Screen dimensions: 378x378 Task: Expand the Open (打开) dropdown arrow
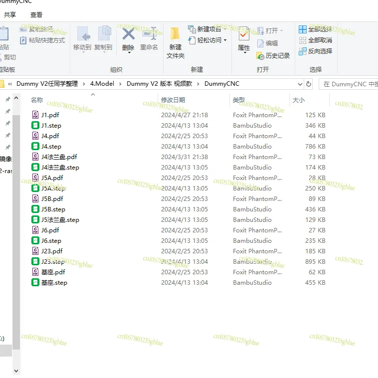[x=281, y=30]
